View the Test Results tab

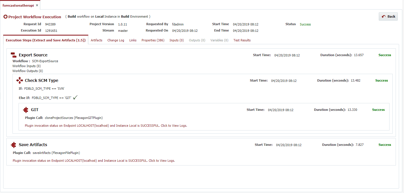242,40
